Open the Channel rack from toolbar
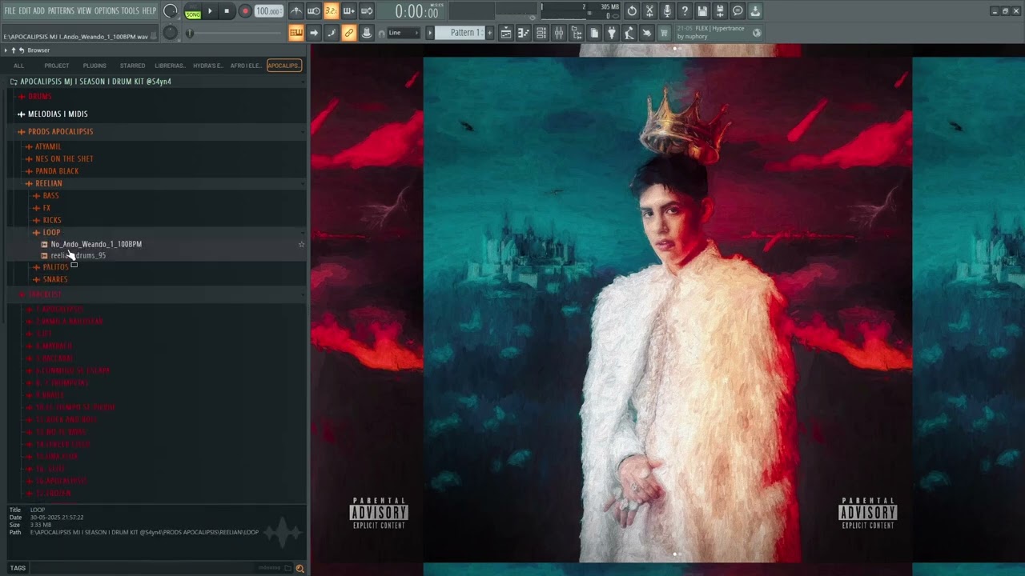The width and height of the screenshot is (1025, 576). pyautogui.click(x=541, y=33)
